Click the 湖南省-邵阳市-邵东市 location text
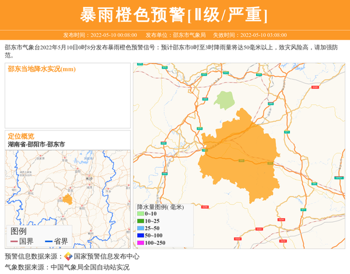Viewport: 350px width, 274px height. point(36,144)
